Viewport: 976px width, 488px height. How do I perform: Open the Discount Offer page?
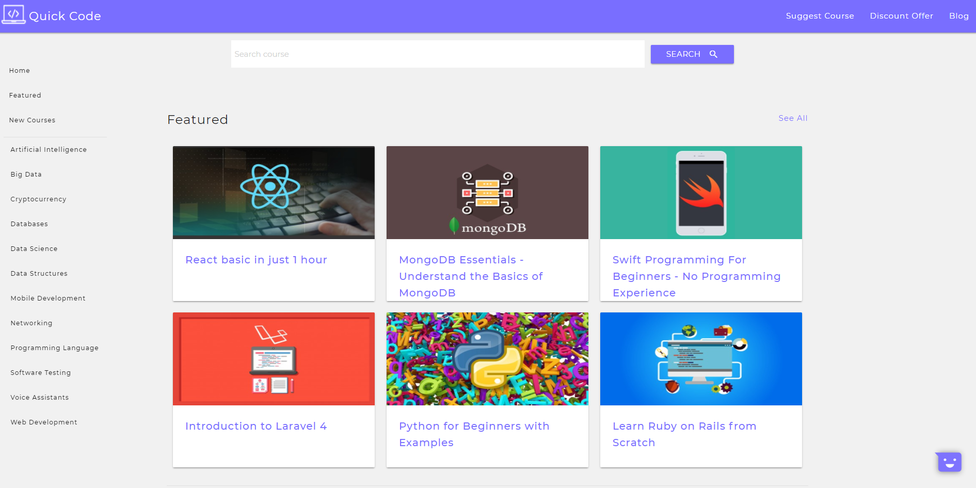point(901,16)
